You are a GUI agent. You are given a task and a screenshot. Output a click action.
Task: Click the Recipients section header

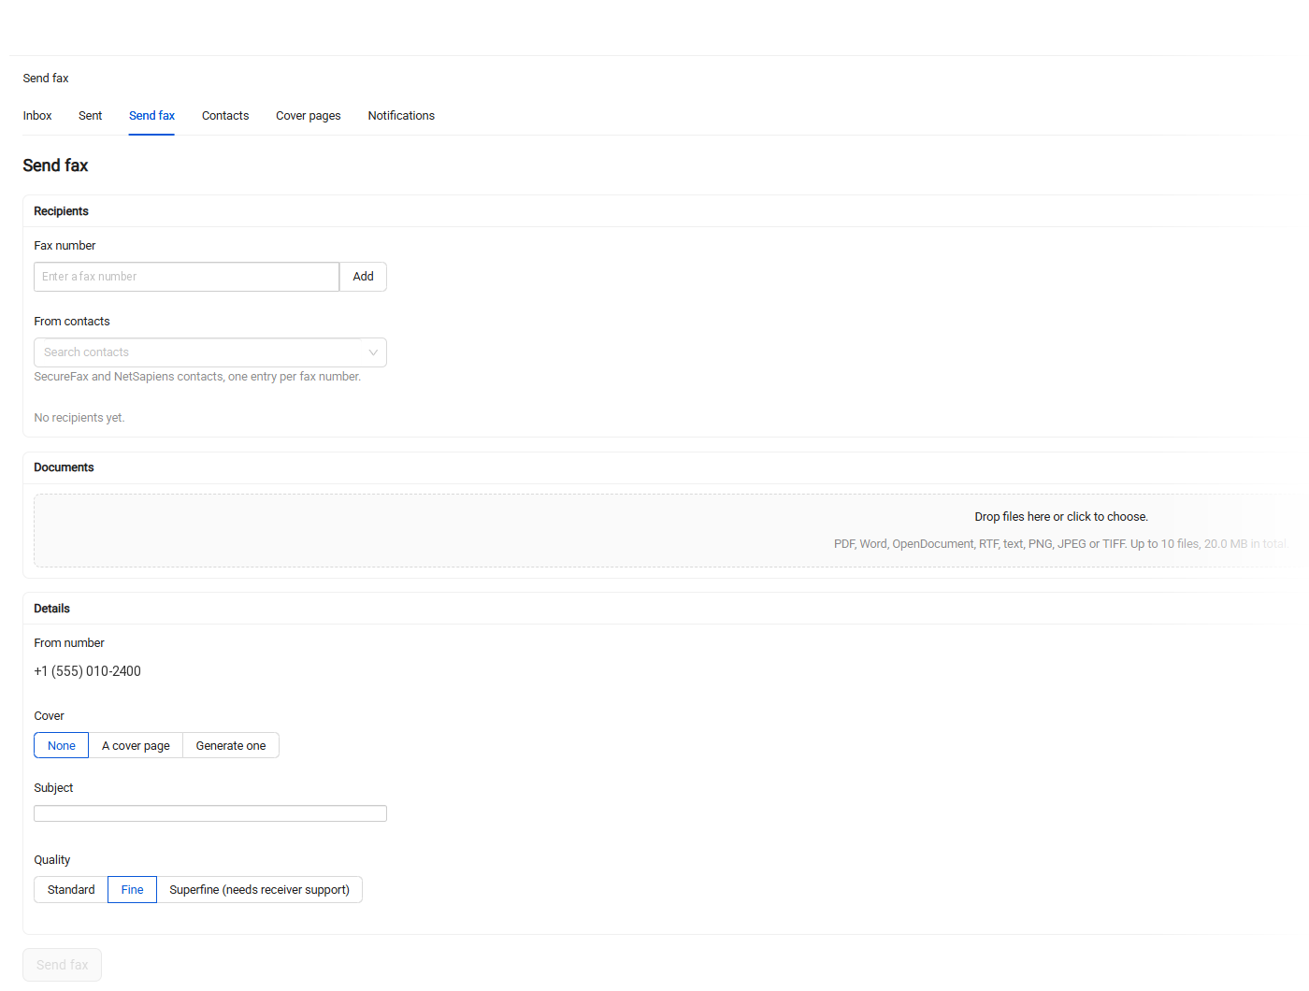[x=62, y=211]
